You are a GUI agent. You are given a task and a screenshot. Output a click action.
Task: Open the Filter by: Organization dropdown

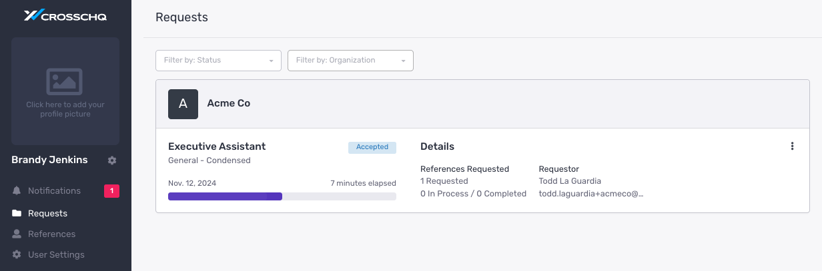[350, 61]
